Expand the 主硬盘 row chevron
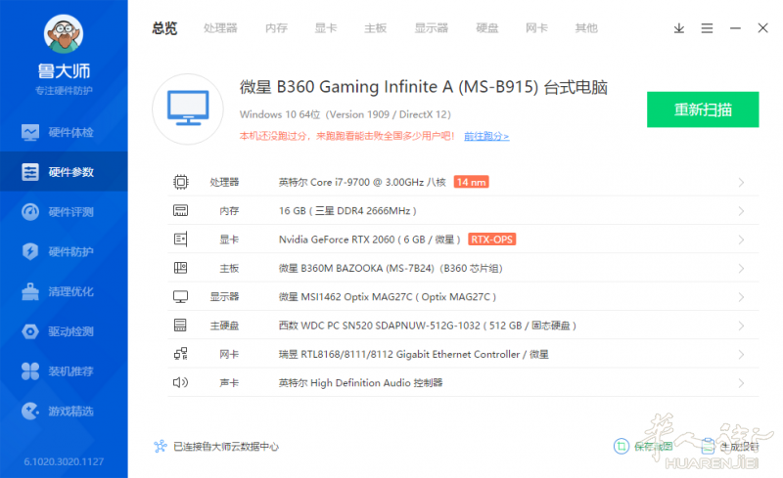Screen dimensions: 783x478 click(x=741, y=326)
